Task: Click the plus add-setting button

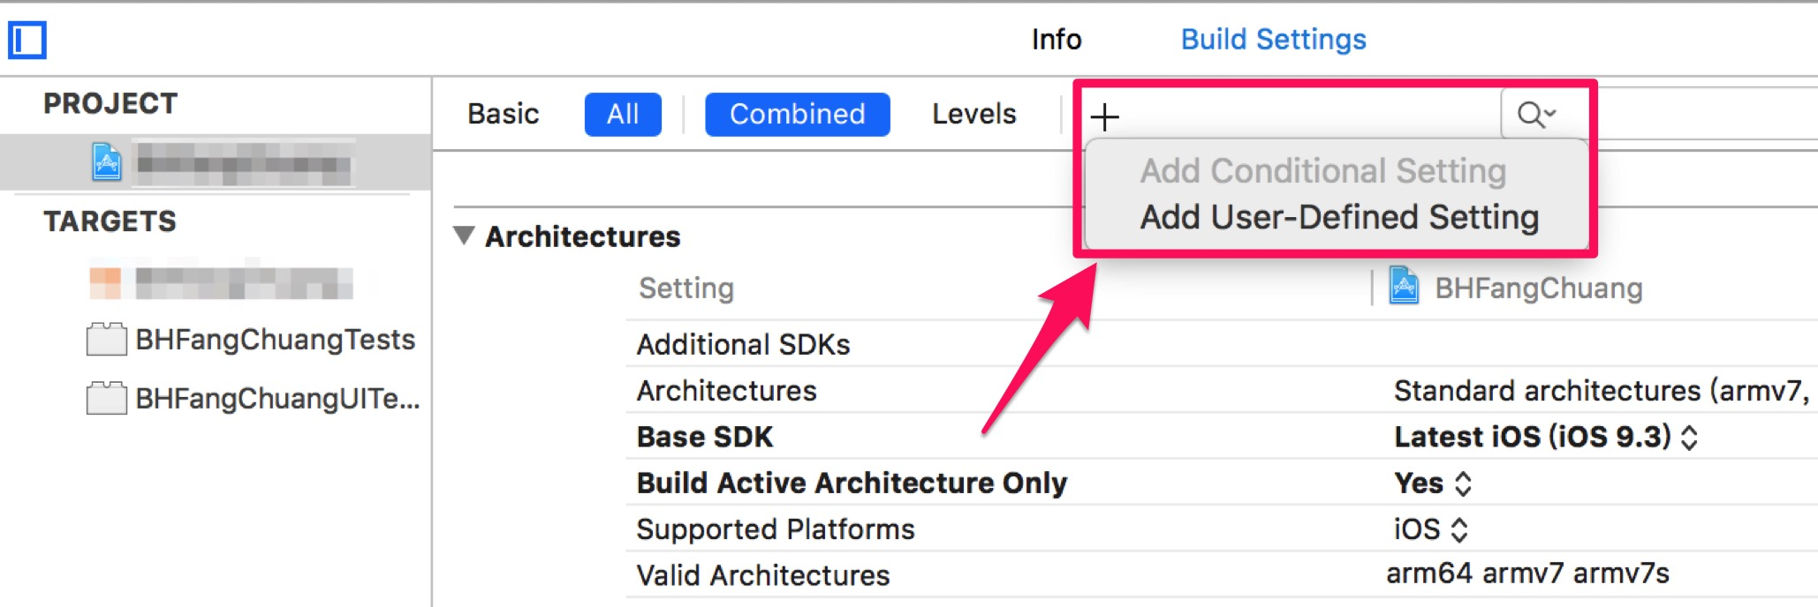Action: [1104, 116]
